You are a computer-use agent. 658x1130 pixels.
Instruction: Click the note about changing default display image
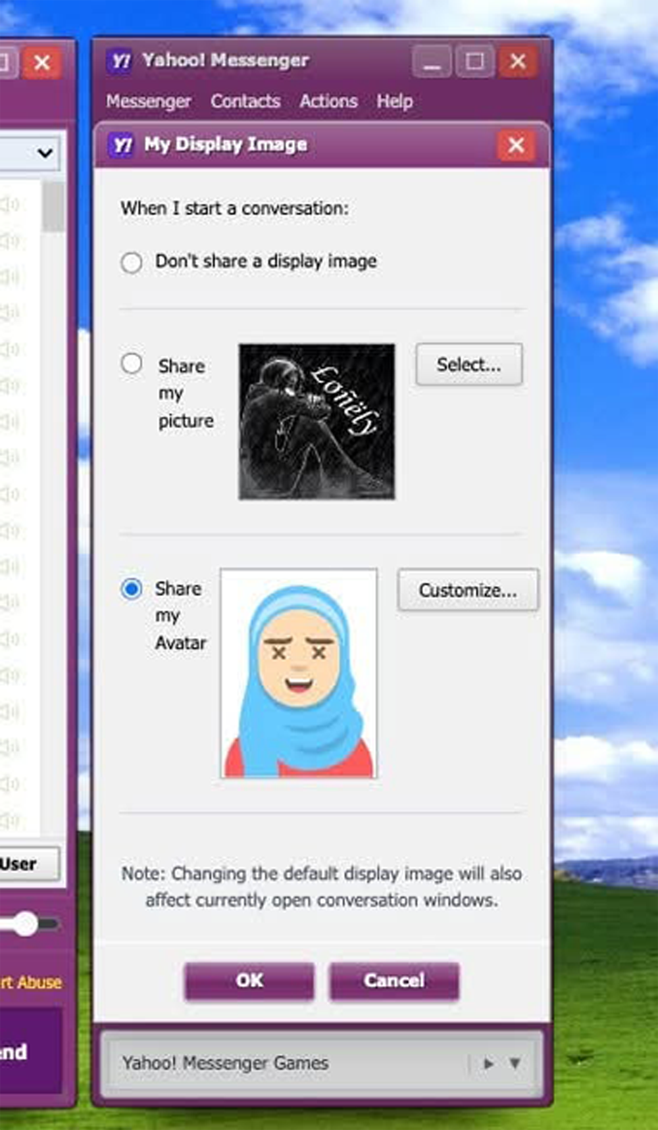tap(322, 887)
